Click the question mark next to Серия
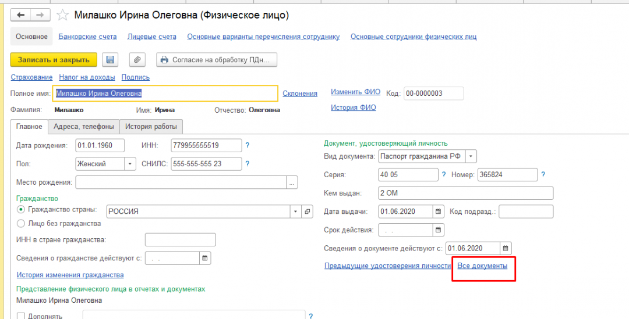This screenshot has height=319, width=629. (444, 174)
